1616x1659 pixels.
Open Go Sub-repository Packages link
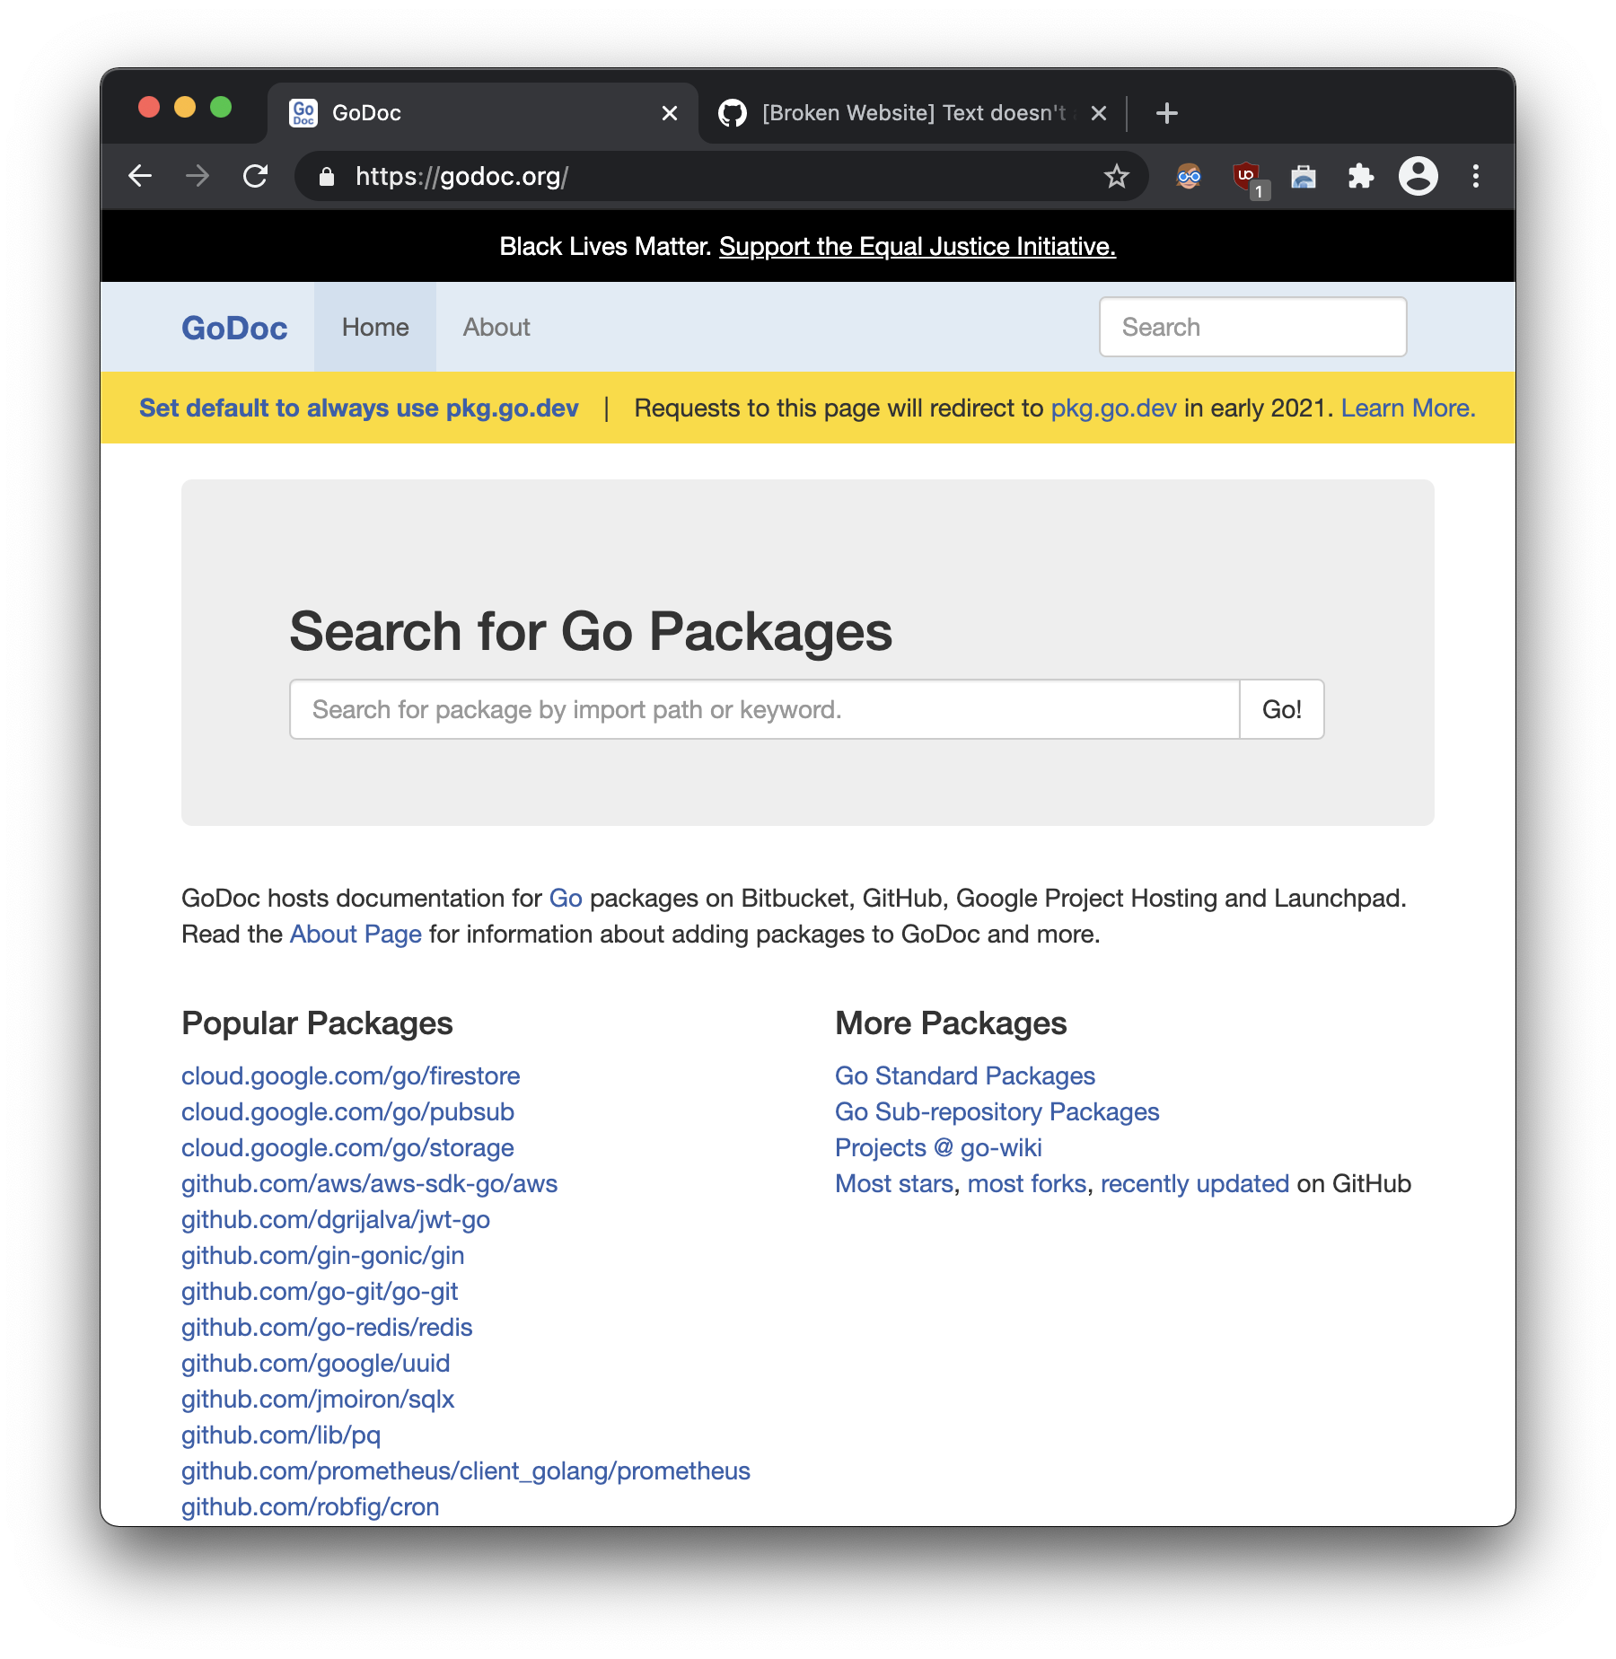(x=997, y=1111)
